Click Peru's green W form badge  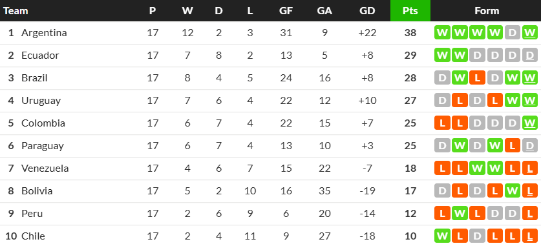tap(460, 214)
